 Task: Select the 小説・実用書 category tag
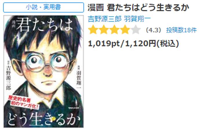point(43,7)
